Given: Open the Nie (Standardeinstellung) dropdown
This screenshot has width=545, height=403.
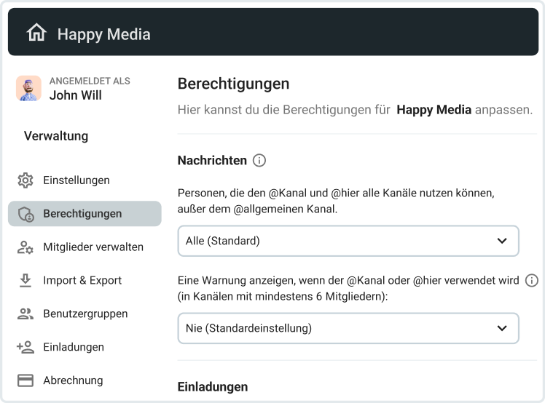Looking at the screenshot, I should (x=348, y=328).
